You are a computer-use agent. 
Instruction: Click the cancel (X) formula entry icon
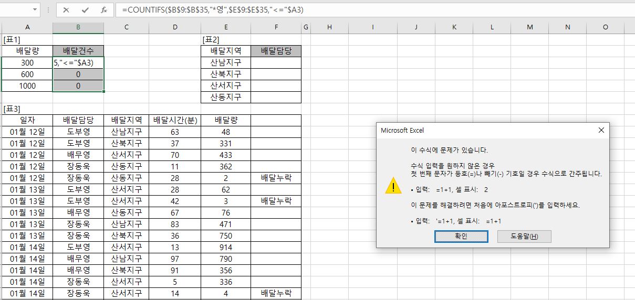pos(66,10)
